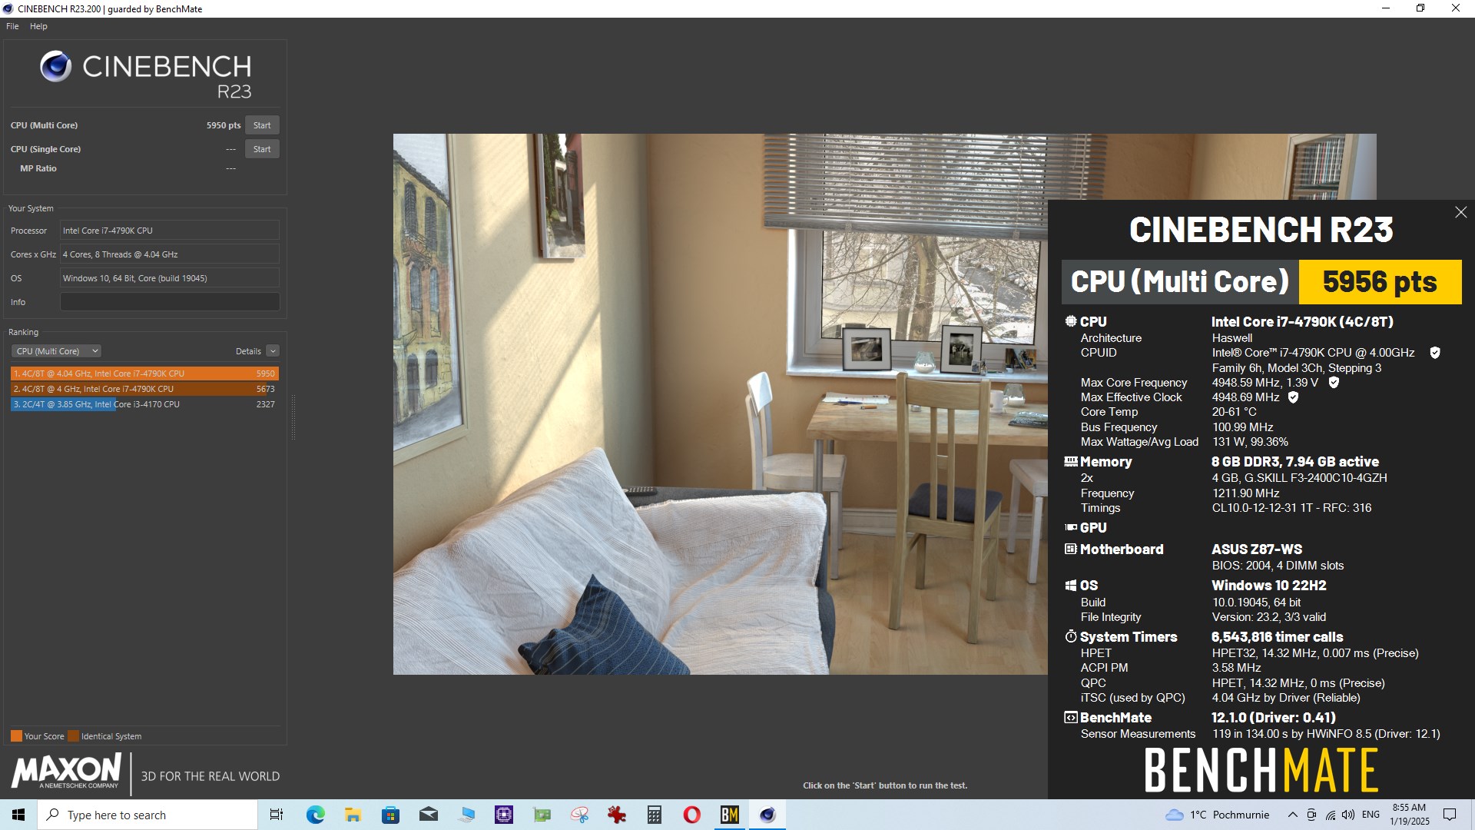Screen dimensions: 1475x830
Task: Click the Cinebench taskbar icon
Action: (767, 815)
